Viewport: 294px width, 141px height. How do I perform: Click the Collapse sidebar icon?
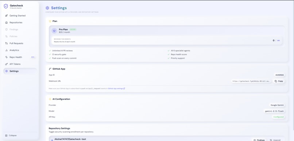[x=6, y=136]
